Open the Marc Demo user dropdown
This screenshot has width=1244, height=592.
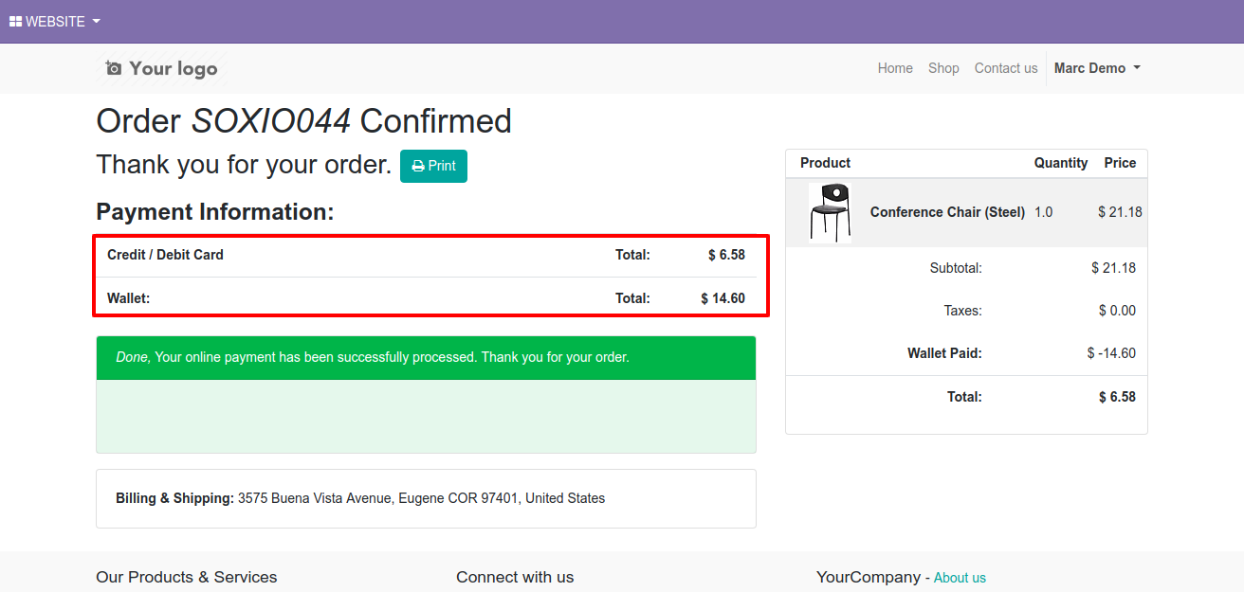point(1097,68)
